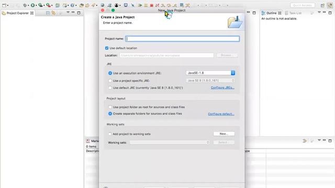335x188 pixels.
Task: Open the Debug history dropdown arrow
Action: (x=28, y=5)
